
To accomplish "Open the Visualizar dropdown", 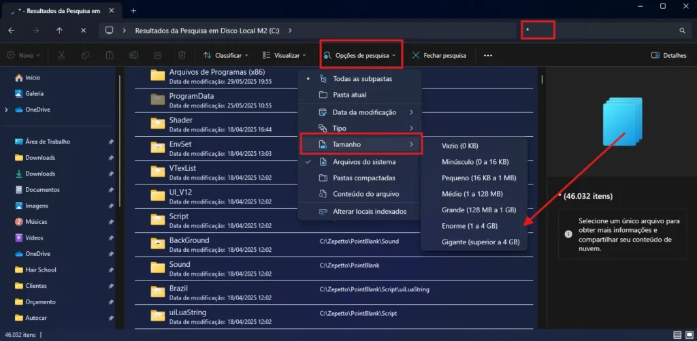I will [284, 56].
